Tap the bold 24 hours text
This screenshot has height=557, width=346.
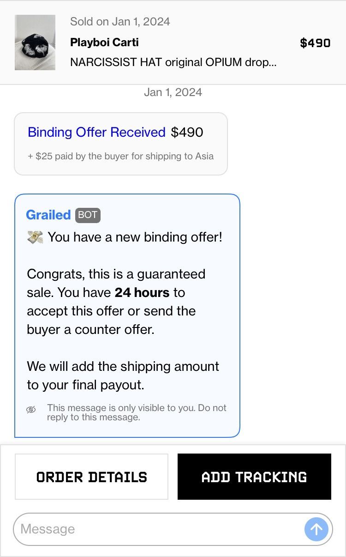[x=142, y=292]
